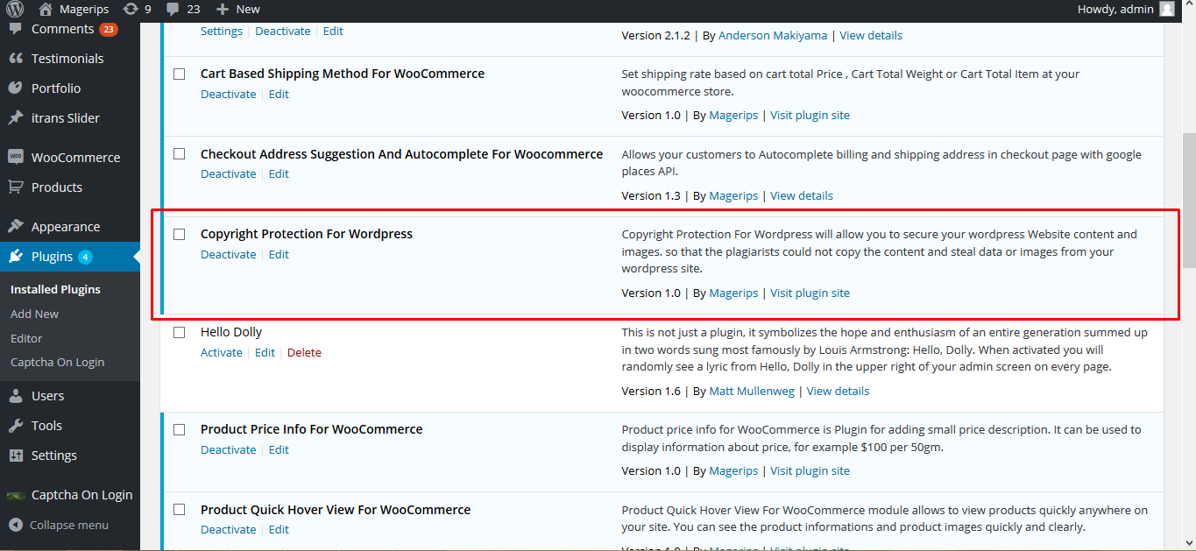The height and width of the screenshot is (551, 1196).
Task: Click the Users person icon
Action: point(16,396)
